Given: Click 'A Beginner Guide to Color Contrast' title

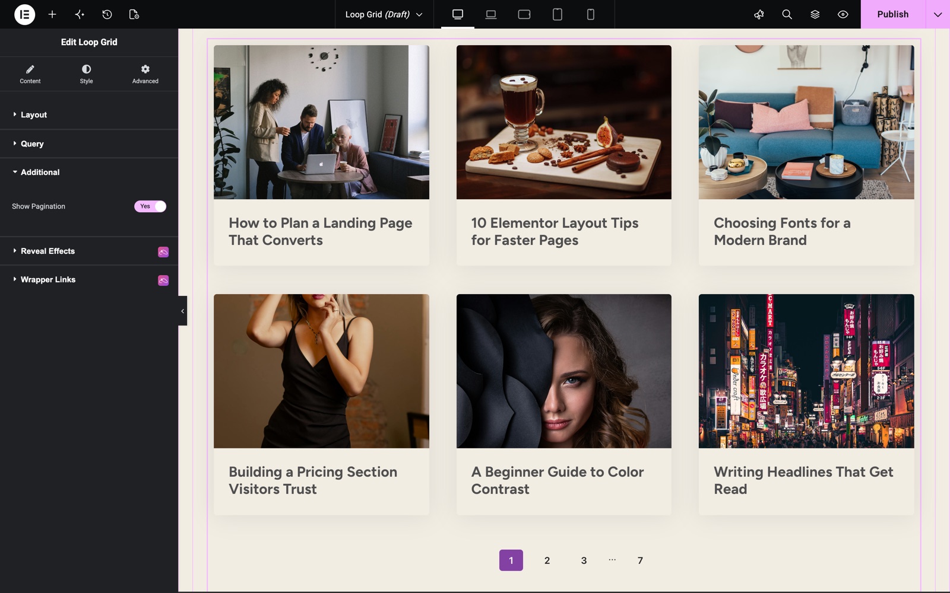Looking at the screenshot, I should tap(558, 480).
